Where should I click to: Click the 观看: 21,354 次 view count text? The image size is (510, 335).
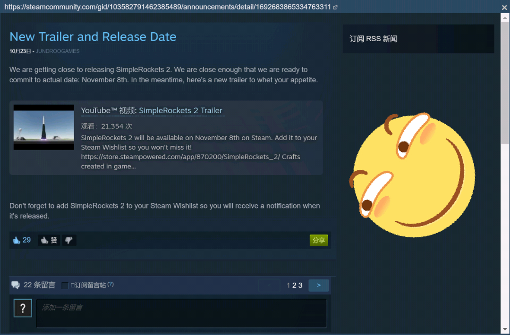click(106, 126)
